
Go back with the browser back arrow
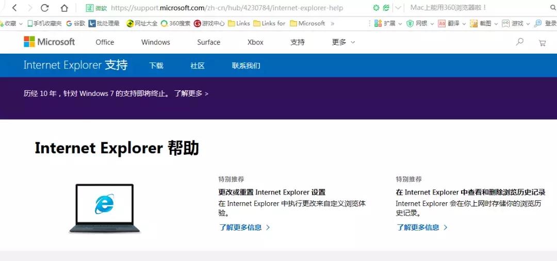coord(14,7)
